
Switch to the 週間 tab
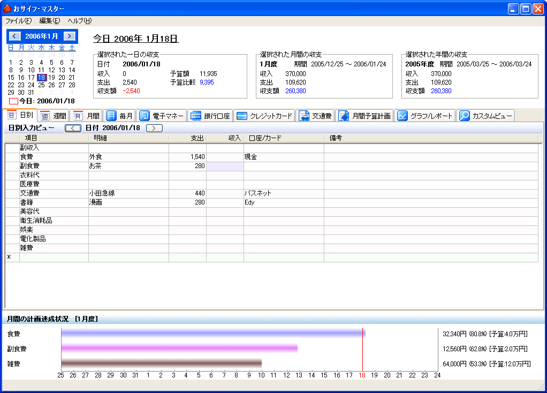pyautogui.click(x=54, y=116)
